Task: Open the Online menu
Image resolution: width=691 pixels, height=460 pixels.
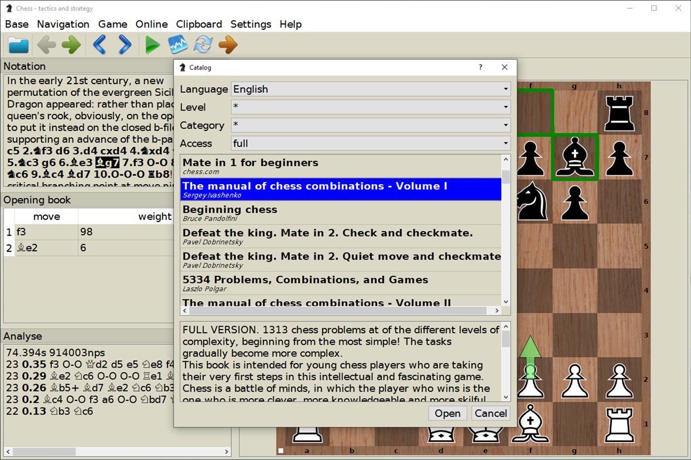Action: (151, 24)
